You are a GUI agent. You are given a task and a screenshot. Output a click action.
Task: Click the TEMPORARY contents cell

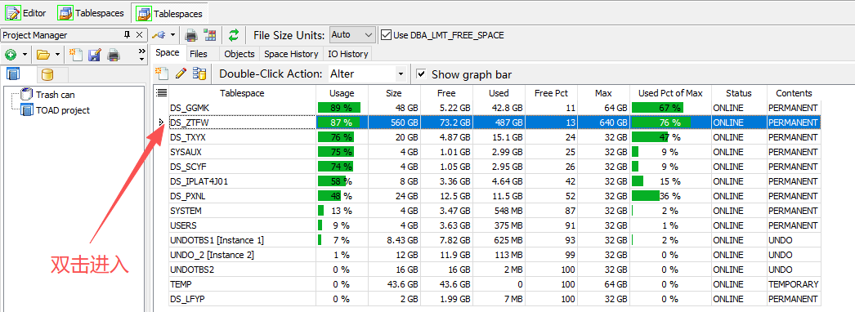point(794,284)
